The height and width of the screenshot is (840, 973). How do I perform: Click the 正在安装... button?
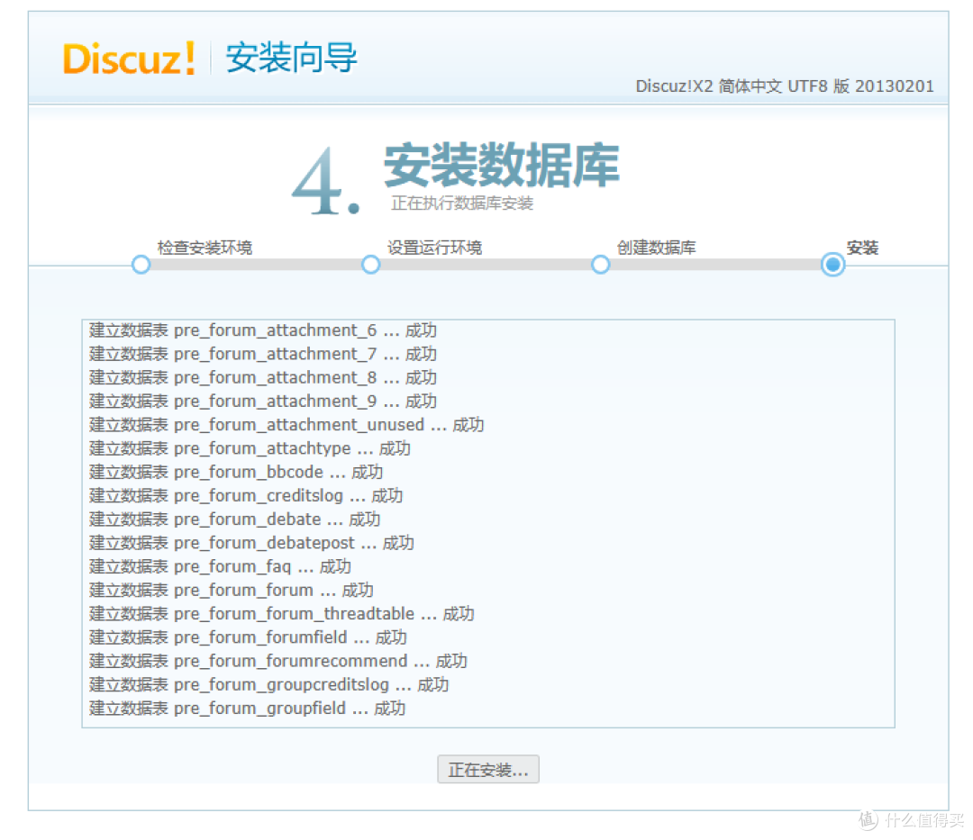pos(487,770)
